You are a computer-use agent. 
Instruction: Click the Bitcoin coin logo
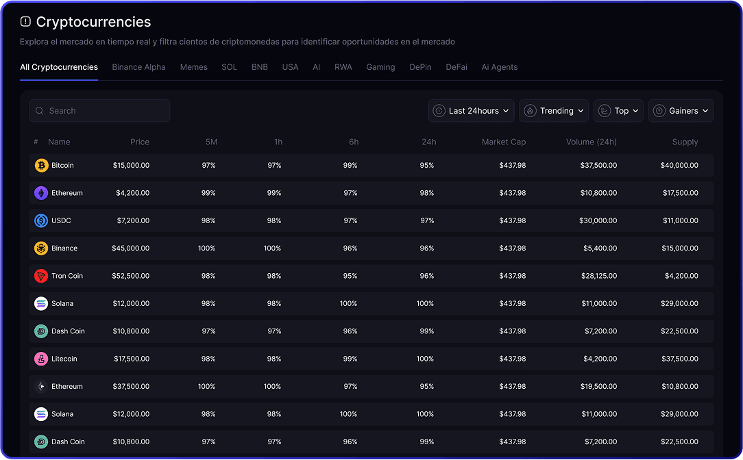(41, 165)
